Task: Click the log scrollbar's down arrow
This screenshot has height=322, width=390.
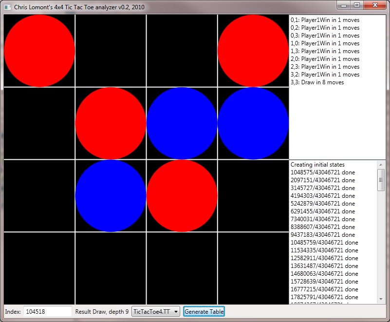Action: tap(381, 299)
